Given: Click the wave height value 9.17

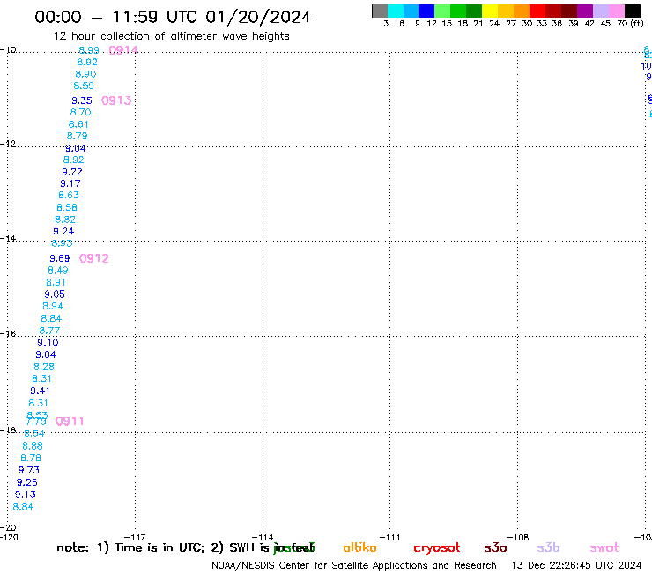Looking at the screenshot, I should click(x=70, y=184).
